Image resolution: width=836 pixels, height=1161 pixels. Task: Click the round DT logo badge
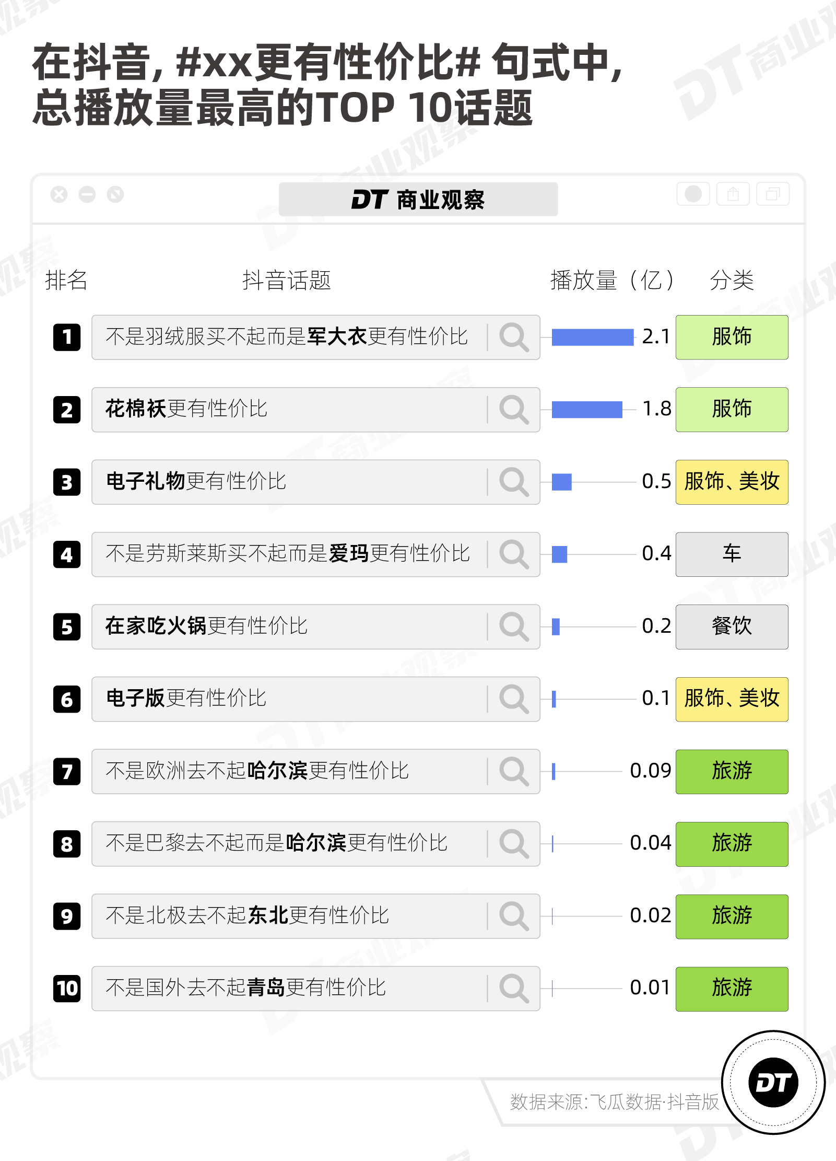(773, 1083)
